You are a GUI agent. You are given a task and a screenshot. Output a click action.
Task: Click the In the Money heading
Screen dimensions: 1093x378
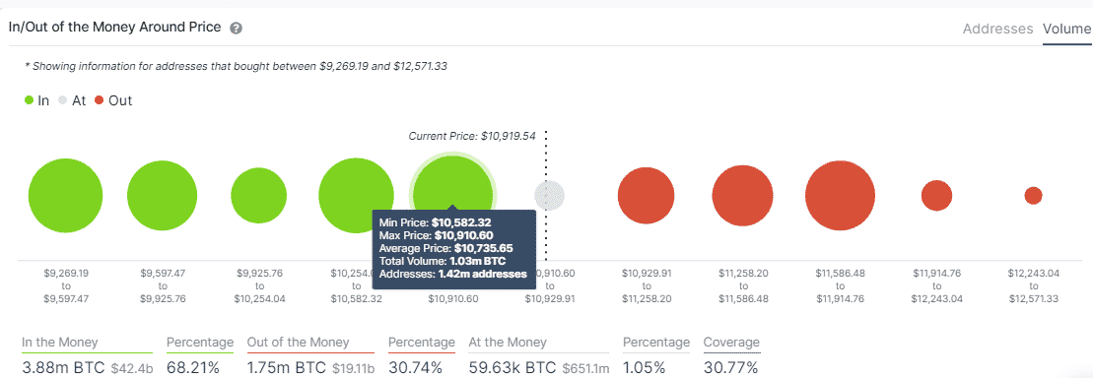[x=60, y=343]
